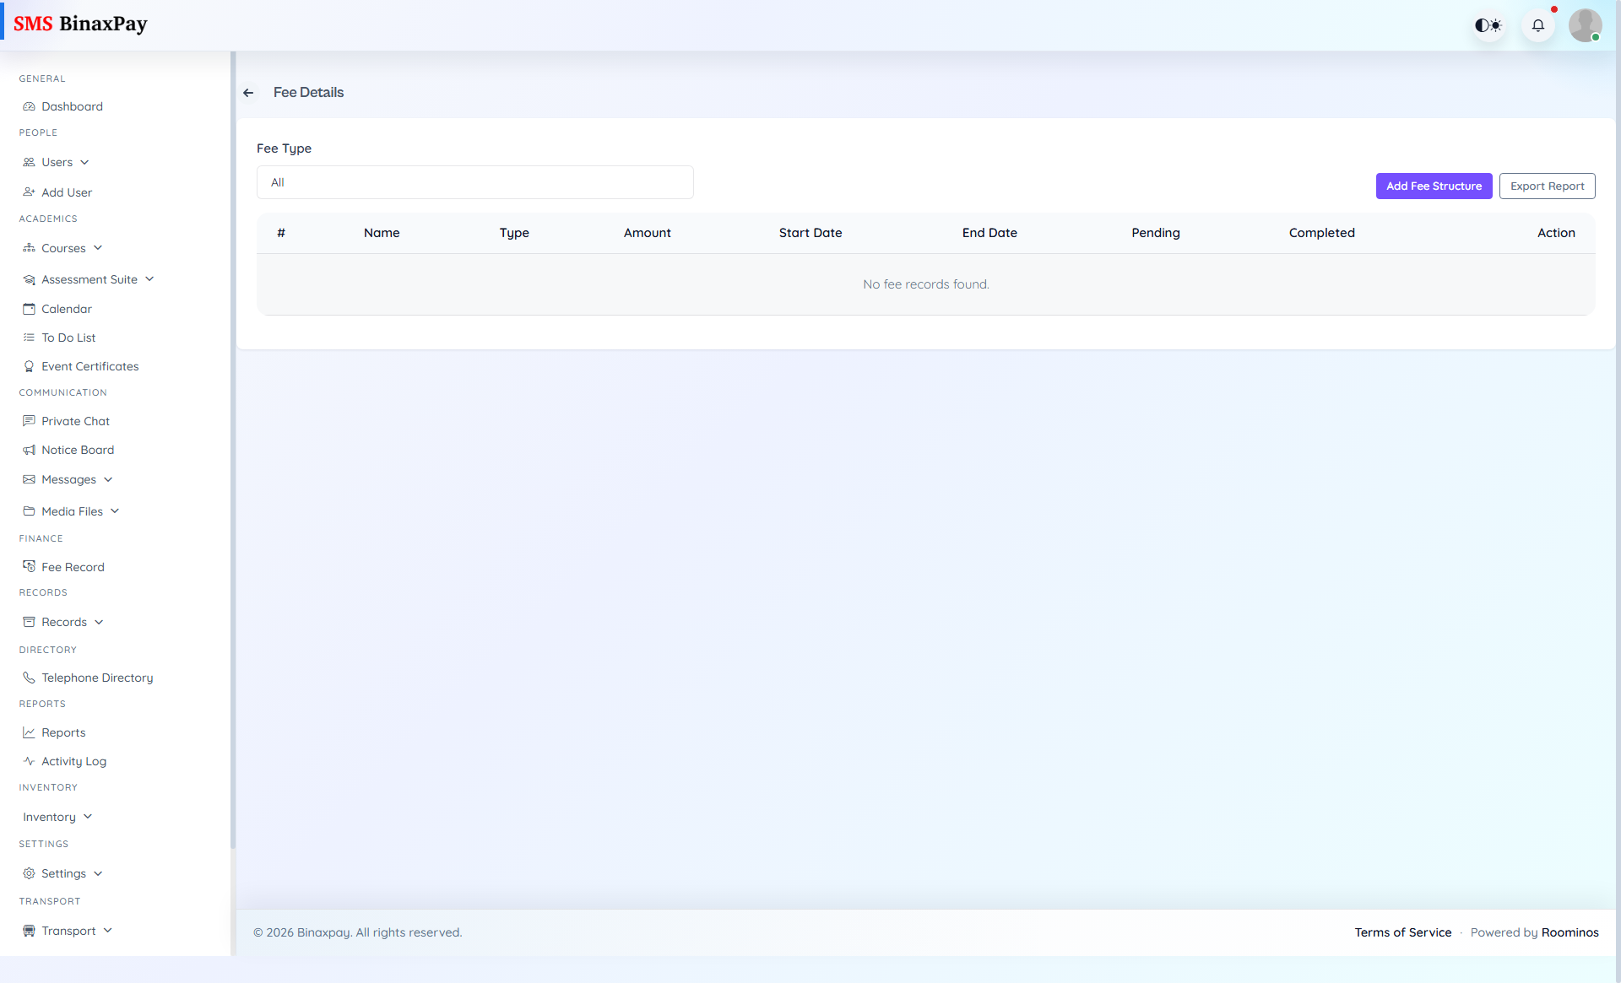Expand the Users dropdown

(57, 161)
